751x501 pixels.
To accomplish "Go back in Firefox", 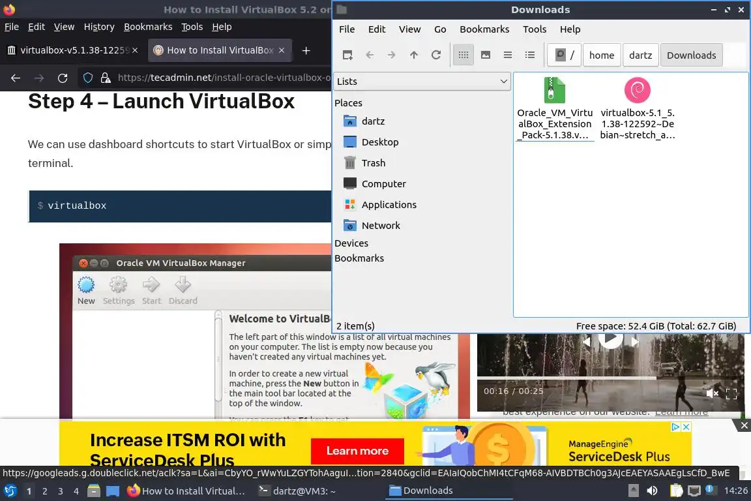I will coord(16,78).
